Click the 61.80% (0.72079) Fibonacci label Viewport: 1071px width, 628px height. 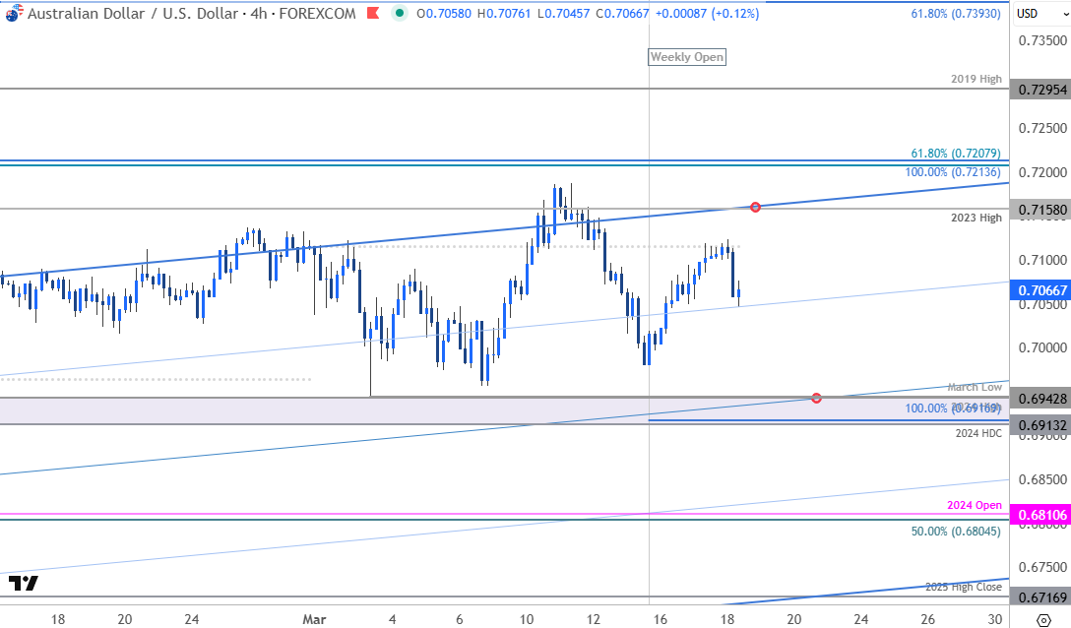pyautogui.click(x=956, y=154)
